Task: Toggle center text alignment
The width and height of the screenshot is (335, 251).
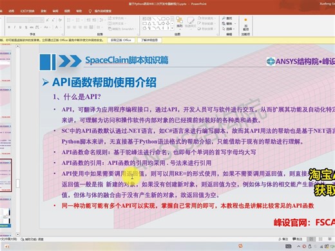Action: 74,27
